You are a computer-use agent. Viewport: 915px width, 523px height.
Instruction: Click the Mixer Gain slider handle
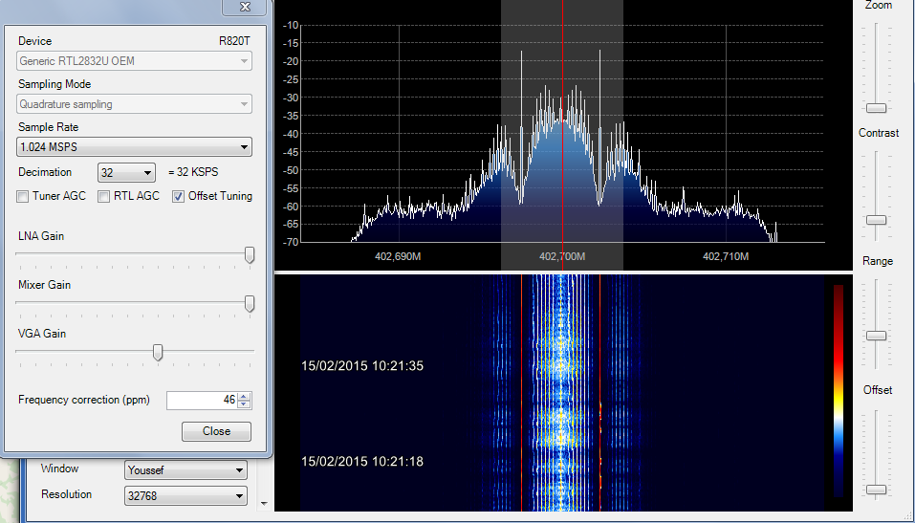click(250, 303)
